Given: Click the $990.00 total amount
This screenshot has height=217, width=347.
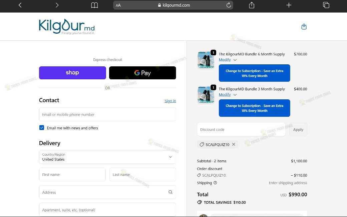Looking at the screenshot, I should coord(298,194).
